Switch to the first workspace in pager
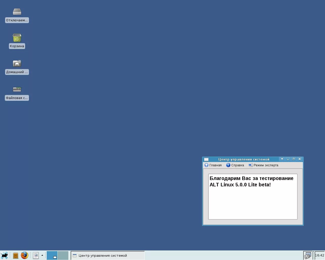 (x=52, y=255)
